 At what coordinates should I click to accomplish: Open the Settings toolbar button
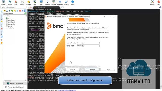[x=66, y=3]
